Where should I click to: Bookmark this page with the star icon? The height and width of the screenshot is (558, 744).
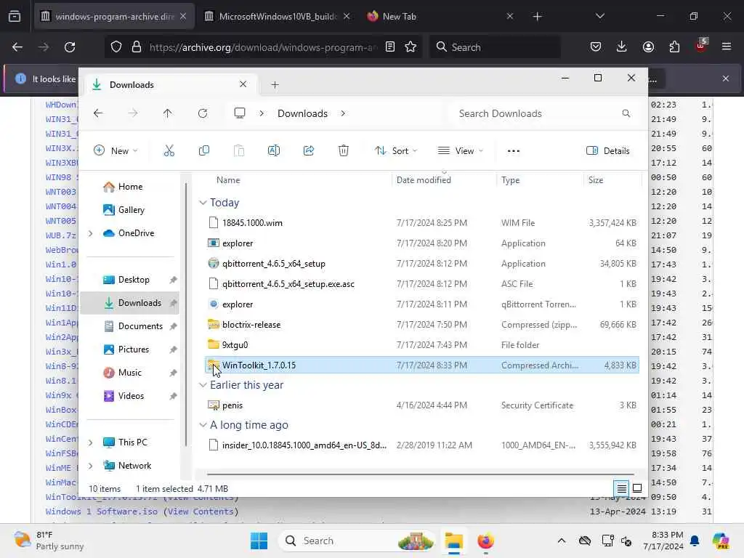click(411, 47)
